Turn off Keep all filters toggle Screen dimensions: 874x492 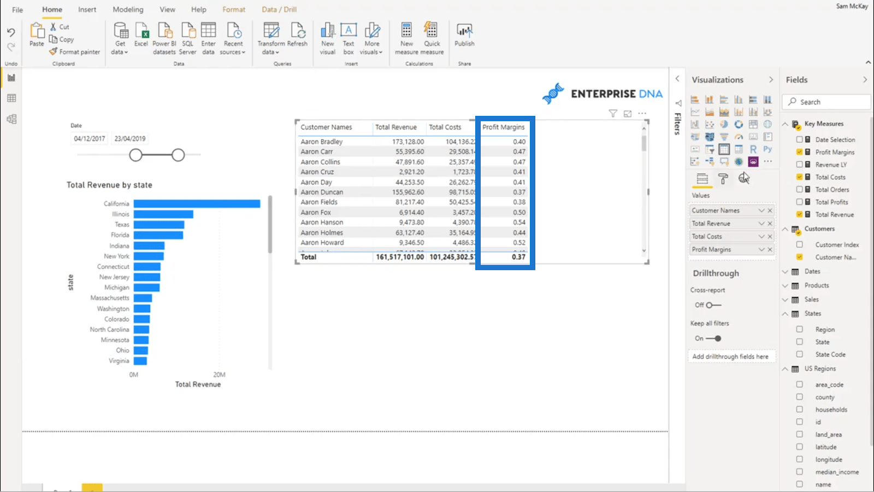pyautogui.click(x=713, y=338)
